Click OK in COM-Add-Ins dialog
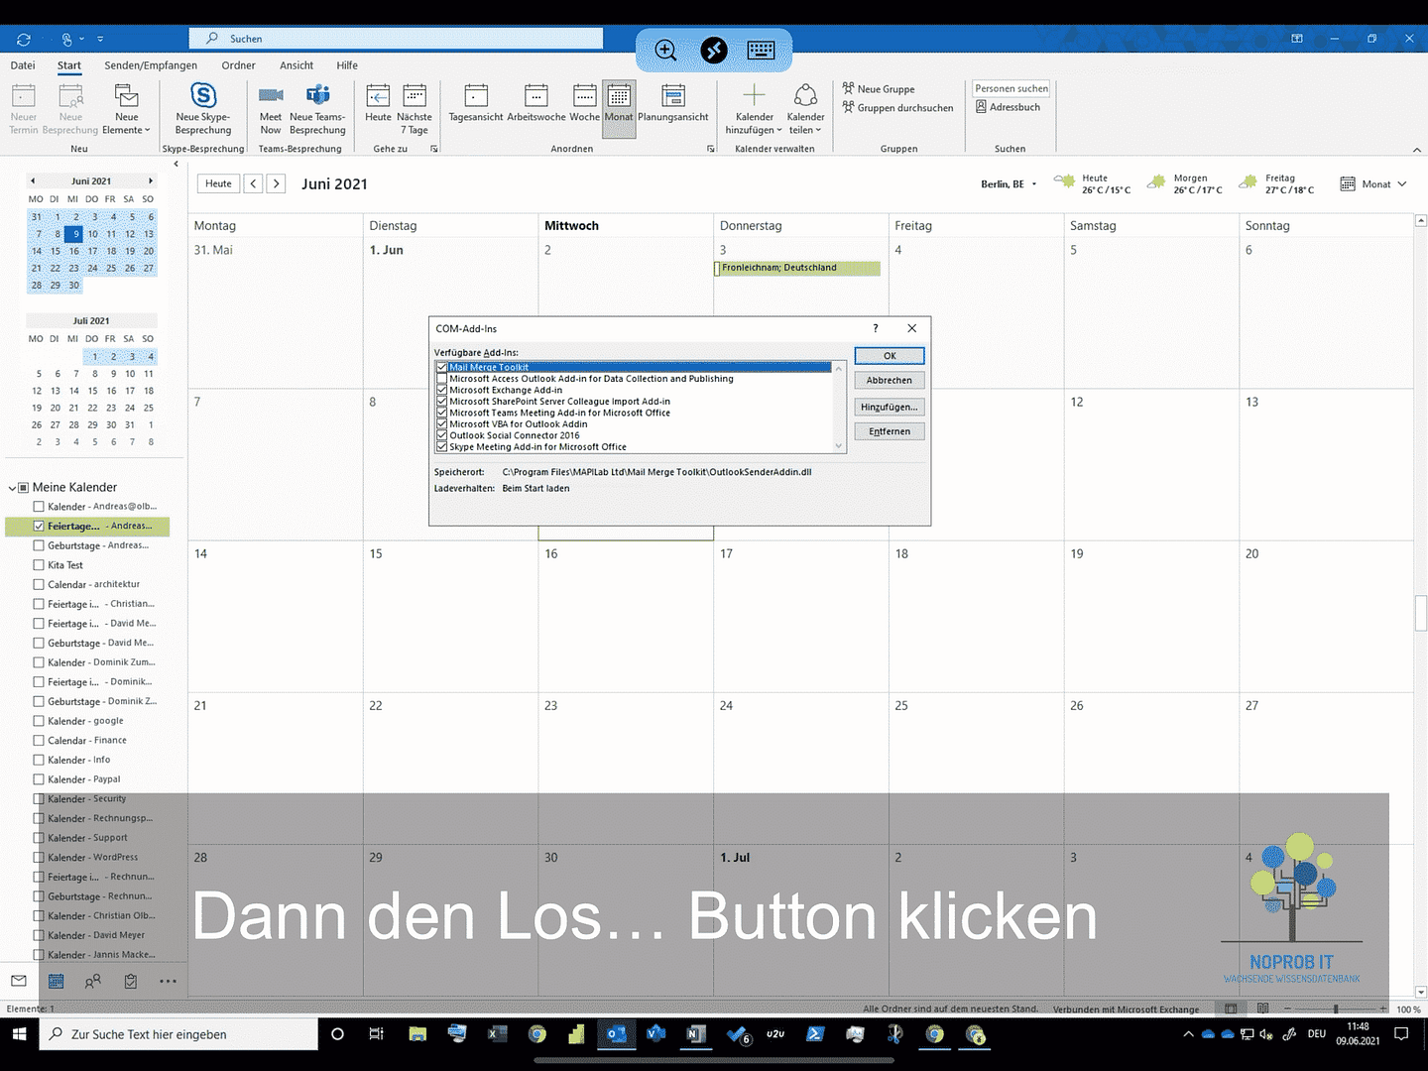 [x=890, y=356]
